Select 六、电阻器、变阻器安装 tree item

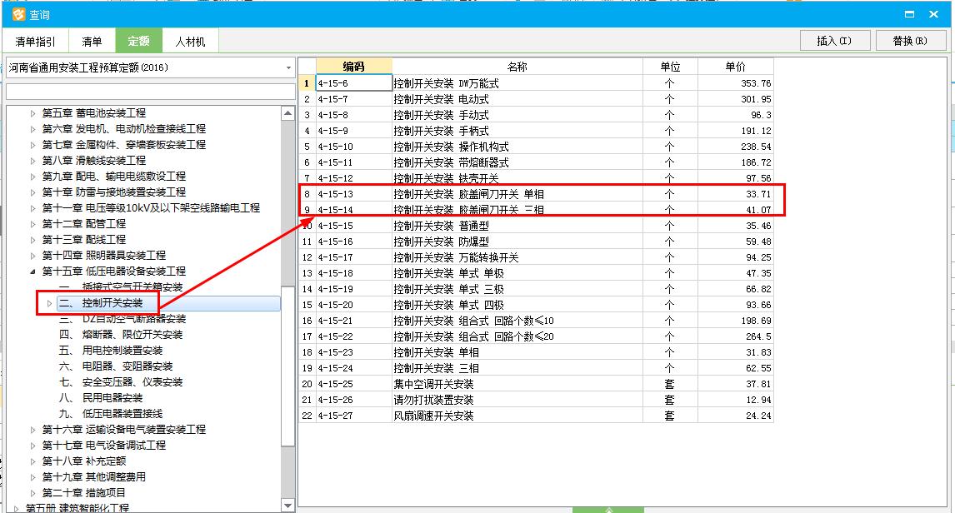(x=116, y=366)
